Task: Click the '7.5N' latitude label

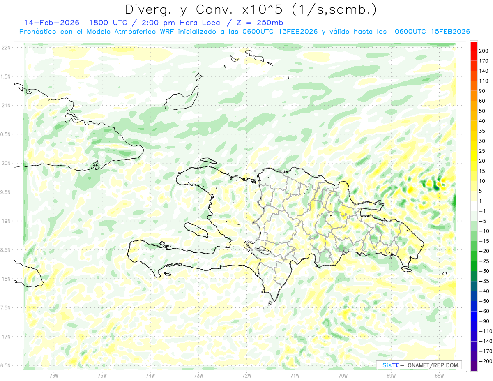Action: pos(6,308)
